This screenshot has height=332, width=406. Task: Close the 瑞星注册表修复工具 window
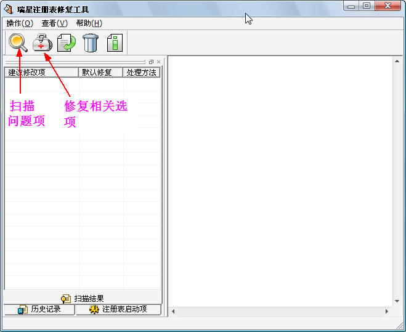(388, 6)
